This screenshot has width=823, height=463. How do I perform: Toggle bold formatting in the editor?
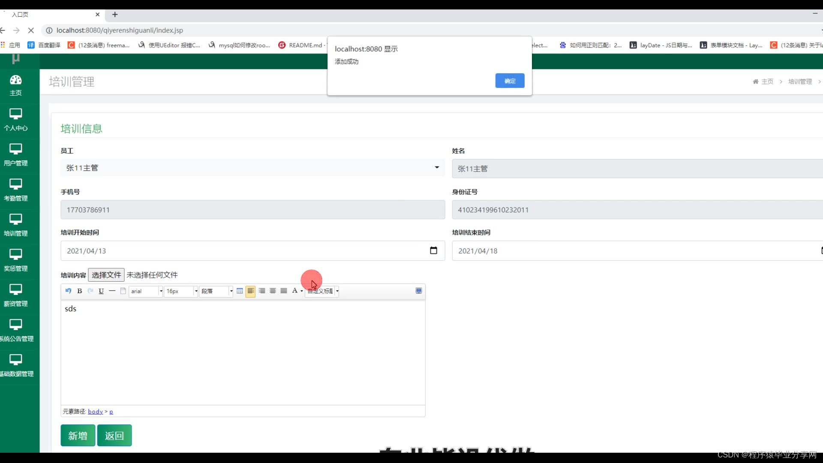pyautogui.click(x=79, y=291)
